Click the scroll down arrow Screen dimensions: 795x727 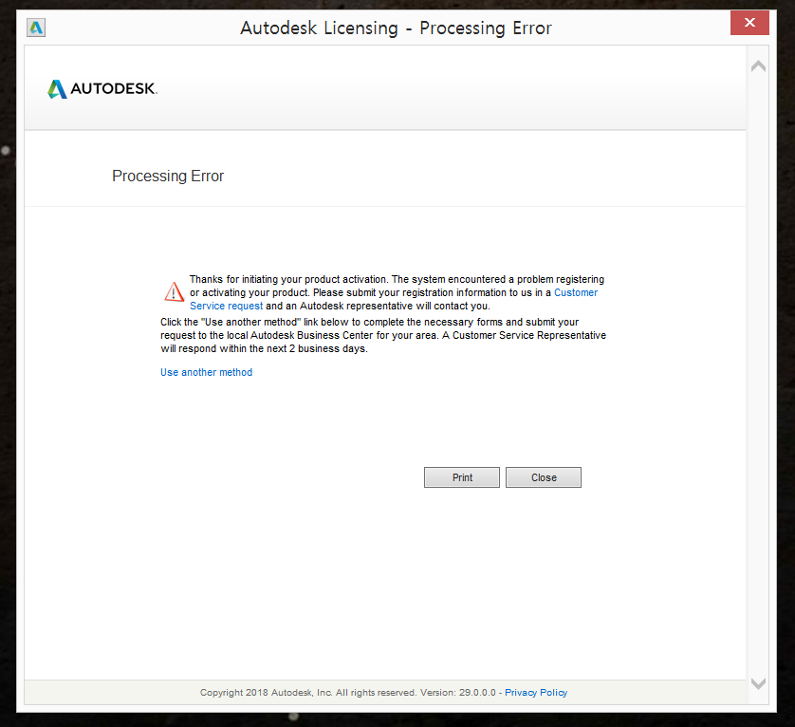(x=758, y=683)
